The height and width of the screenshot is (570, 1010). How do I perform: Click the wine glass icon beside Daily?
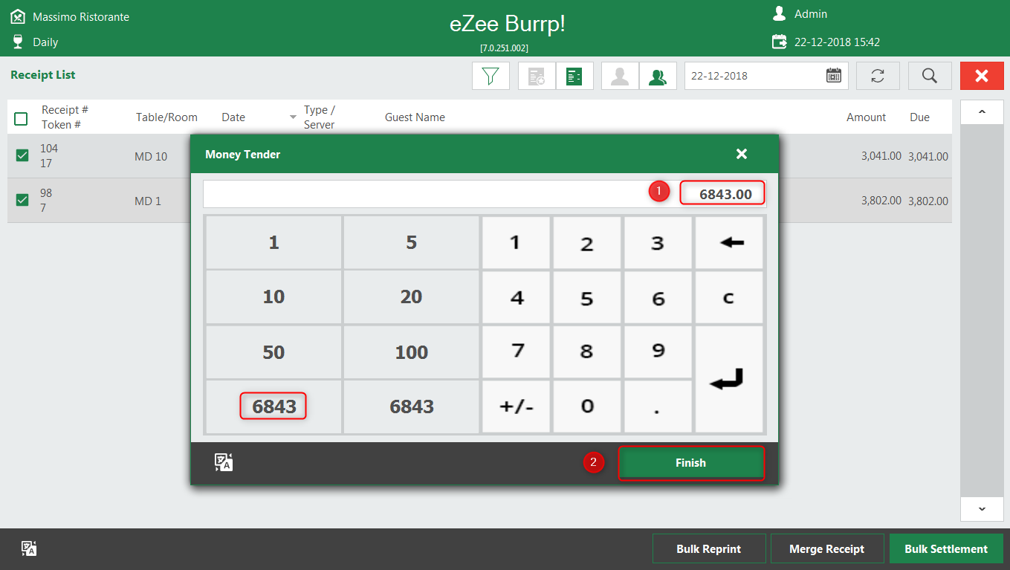[18, 42]
